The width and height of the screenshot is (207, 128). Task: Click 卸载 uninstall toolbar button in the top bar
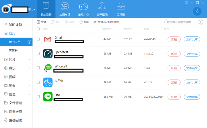[x=70, y=22]
